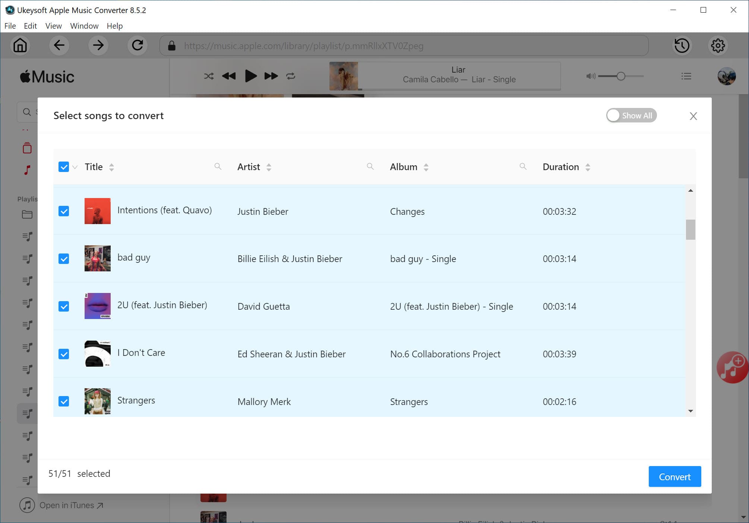
Task: Click the Title column header label
Action: click(x=94, y=167)
